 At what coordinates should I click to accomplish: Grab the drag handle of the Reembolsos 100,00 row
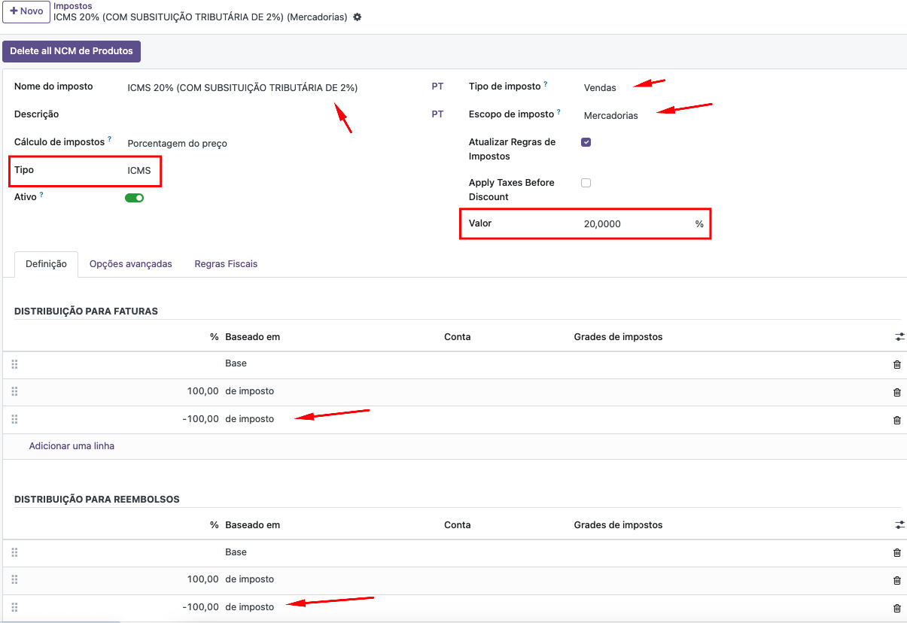point(14,579)
